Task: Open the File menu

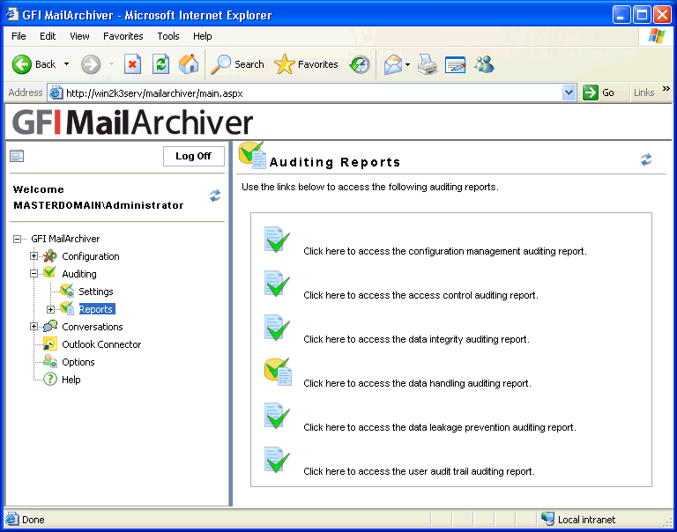Action: click(19, 36)
